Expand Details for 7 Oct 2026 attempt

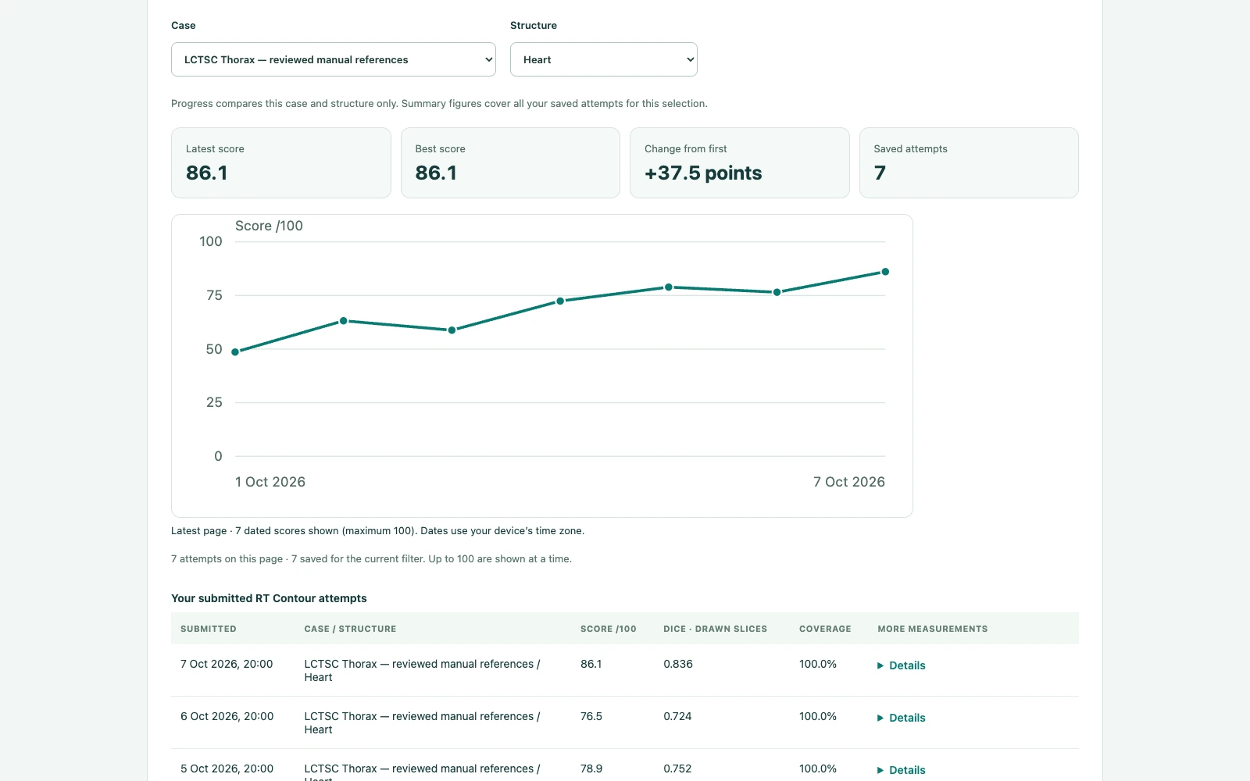pyautogui.click(x=901, y=665)
